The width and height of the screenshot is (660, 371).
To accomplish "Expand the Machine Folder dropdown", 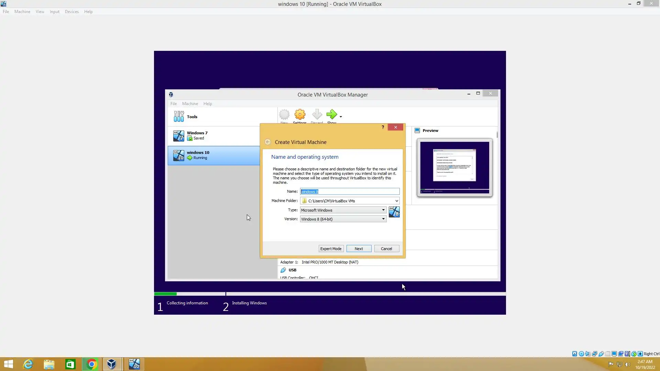I will tap(396, 201).
